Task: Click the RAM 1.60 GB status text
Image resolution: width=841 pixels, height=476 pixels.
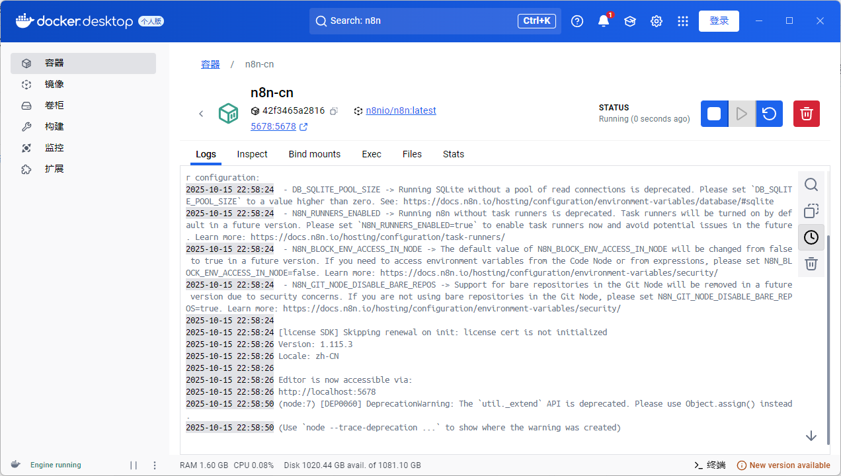Action: (x=204, y=465)
